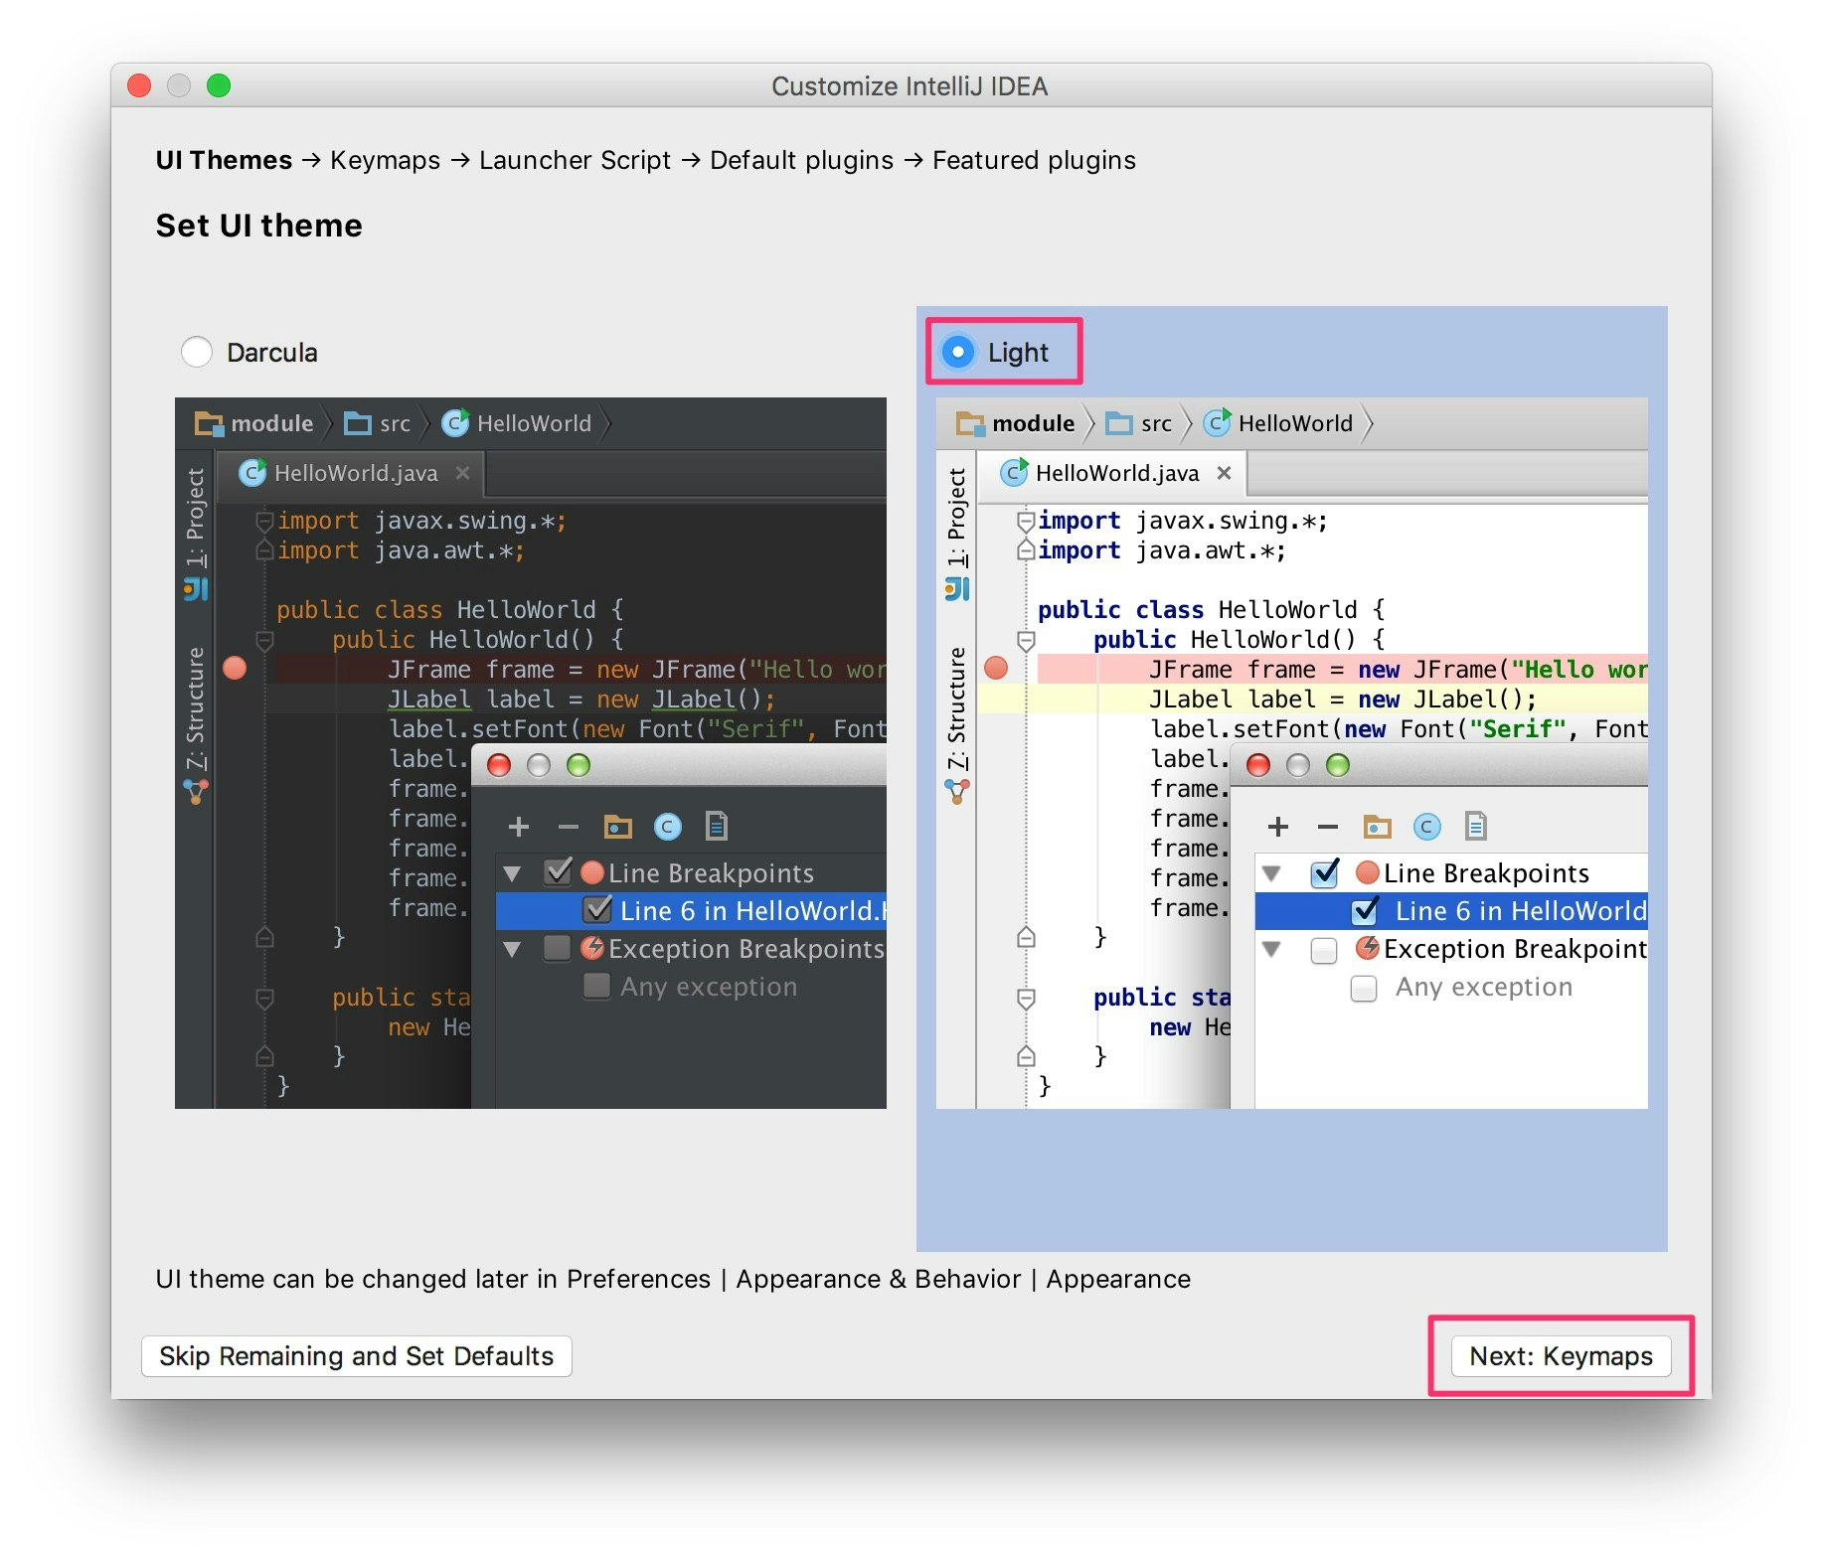Screen dimensions: 1823x1558
Task: Fold the imports block in Darcula editor
Action: tap(264, 521)
